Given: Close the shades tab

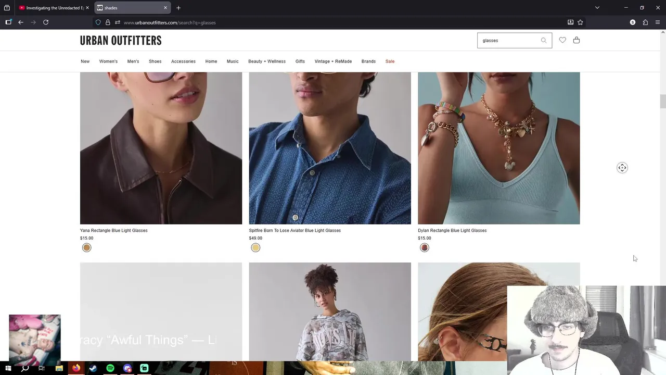Looking at the screenshot, I should tap(165, 8).
